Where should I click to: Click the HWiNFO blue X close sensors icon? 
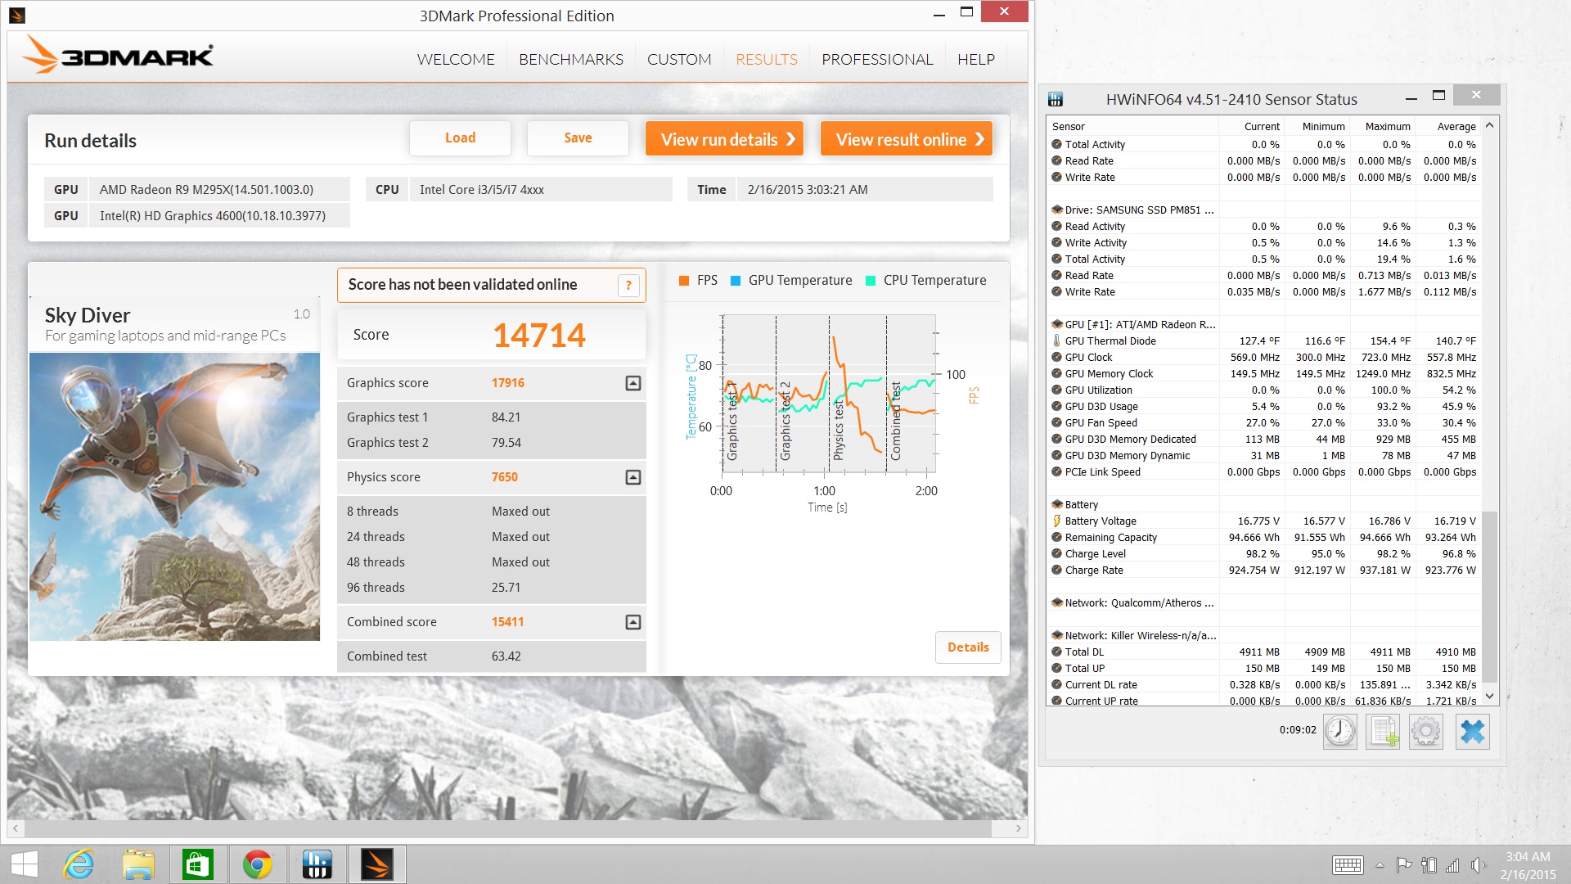(1472, 731)
